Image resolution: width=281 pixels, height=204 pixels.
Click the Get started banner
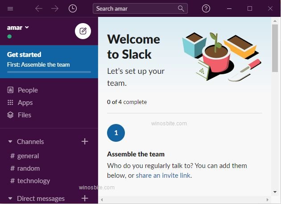(x=49, y=61)
